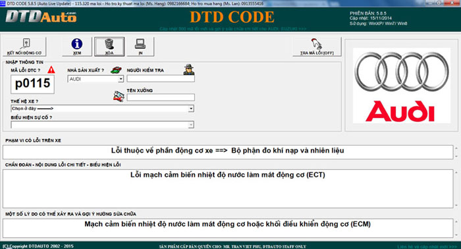This screenshot has height=249, width=461.
Task: Click the scrollbar of the PHẠM VI CÓ LỖI box
Action: coord(456,152)
